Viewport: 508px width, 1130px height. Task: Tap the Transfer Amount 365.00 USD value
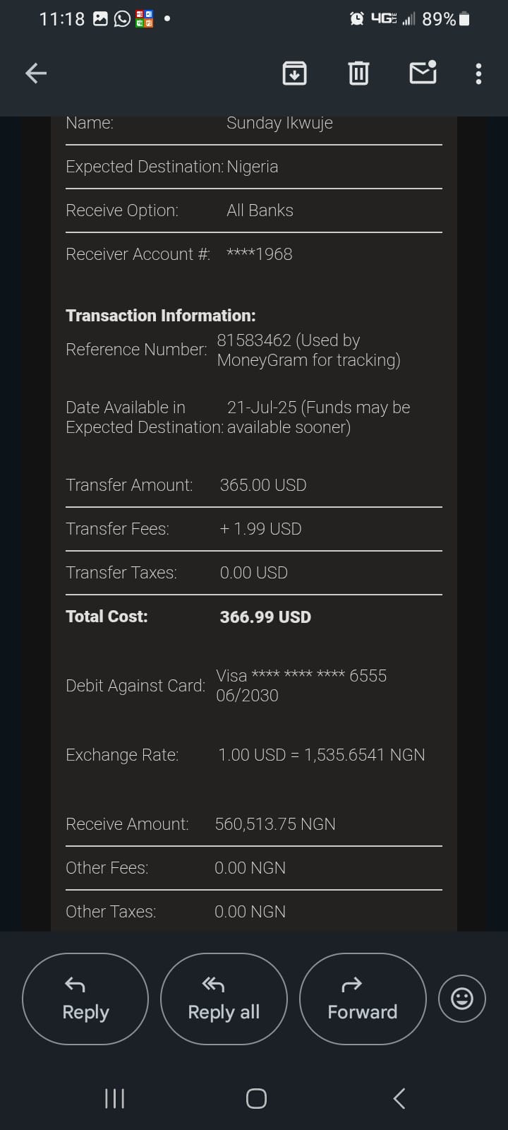pyautogui.click(x=263, y=485)
